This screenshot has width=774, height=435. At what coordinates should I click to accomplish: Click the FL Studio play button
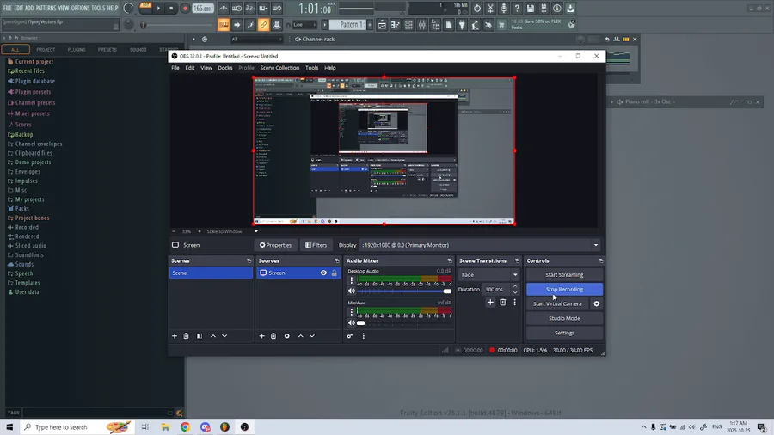click(x=158, y=9)
